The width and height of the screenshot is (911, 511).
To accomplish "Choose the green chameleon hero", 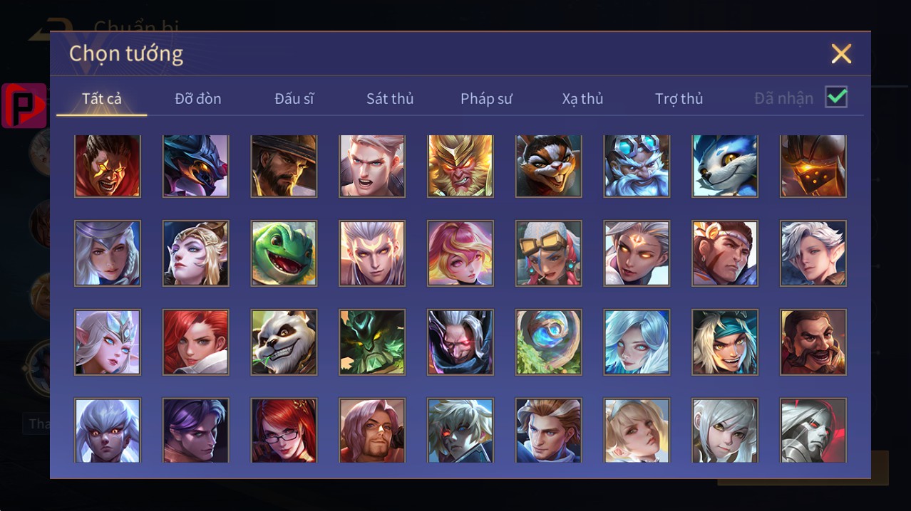I will tap(284, 253).
